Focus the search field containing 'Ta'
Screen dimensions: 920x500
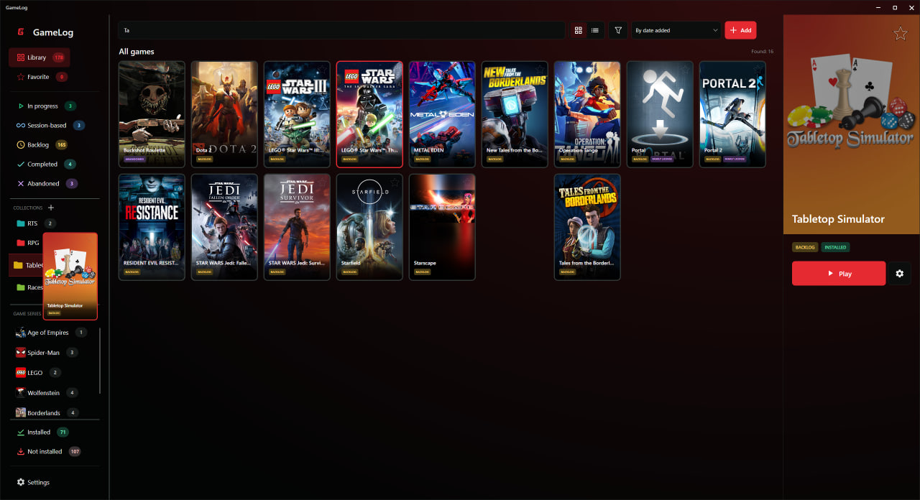coord(341,30)
